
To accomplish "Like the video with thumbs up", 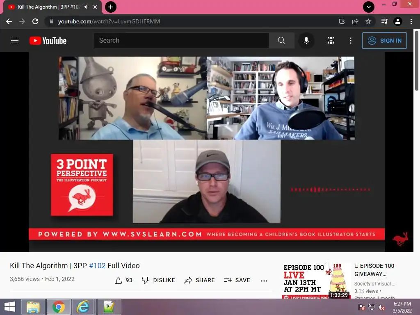I will [x=123, y=280].
